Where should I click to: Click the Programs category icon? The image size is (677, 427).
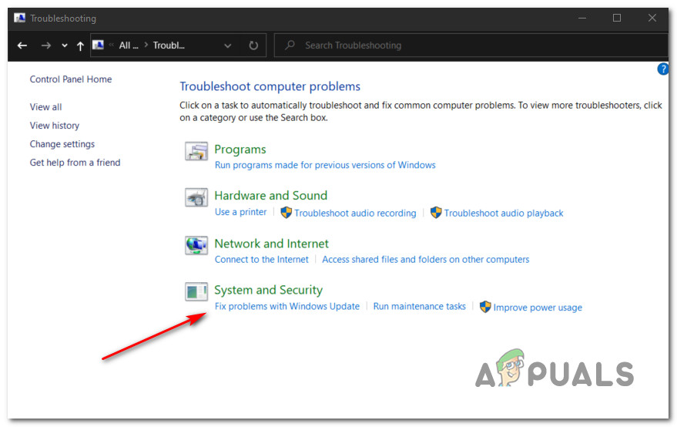pos(196,151)
